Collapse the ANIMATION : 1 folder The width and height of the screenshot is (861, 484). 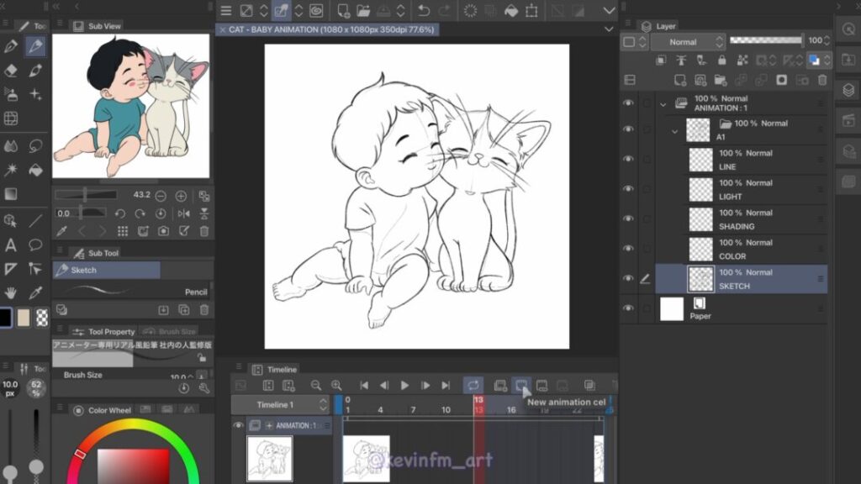663,104
